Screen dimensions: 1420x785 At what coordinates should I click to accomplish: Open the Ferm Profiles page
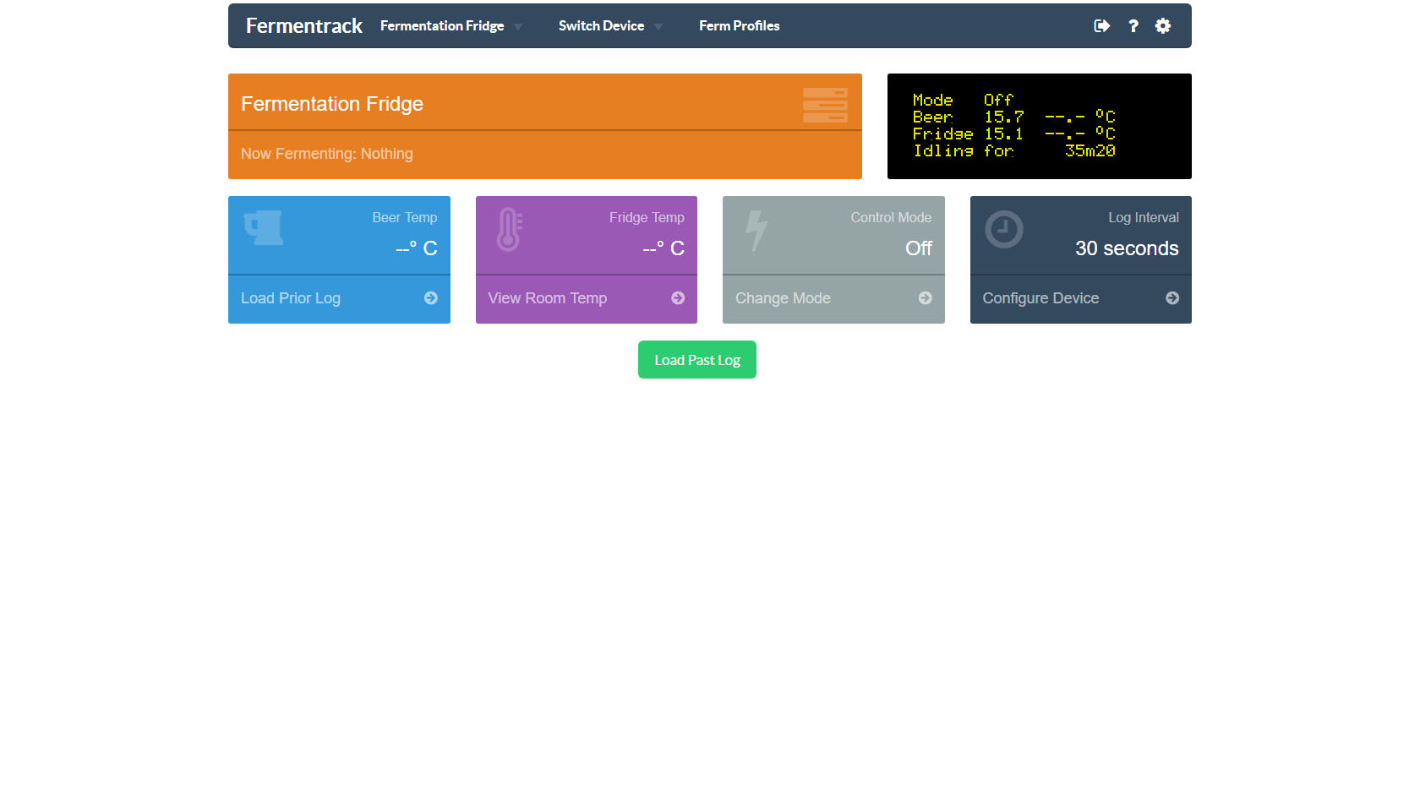tap(740, 26)
